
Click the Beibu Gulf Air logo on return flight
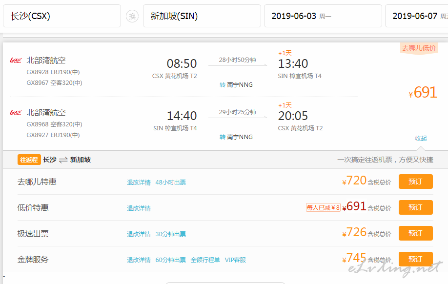click(16, 113)
